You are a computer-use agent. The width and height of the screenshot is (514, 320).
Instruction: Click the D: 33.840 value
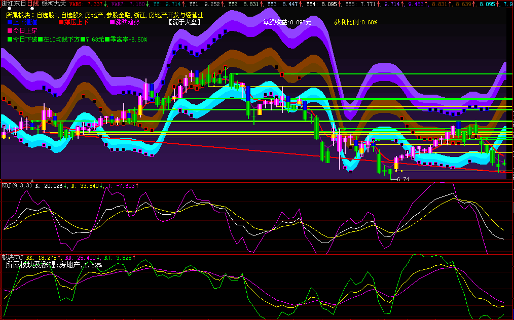[85, 186]
